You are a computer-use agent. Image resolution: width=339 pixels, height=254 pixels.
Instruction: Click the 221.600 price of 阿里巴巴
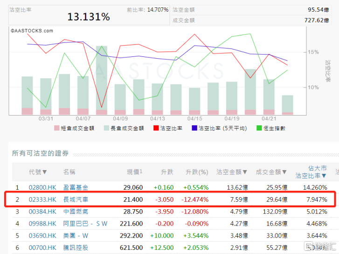pyautogui.click(x=131, y=224)
